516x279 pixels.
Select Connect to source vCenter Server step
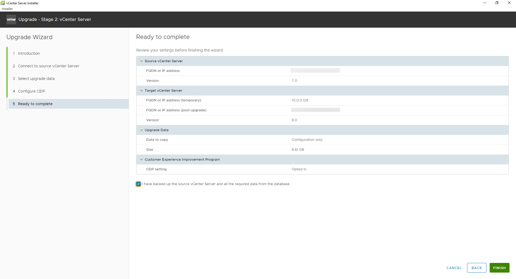click(x=48, y=66)
